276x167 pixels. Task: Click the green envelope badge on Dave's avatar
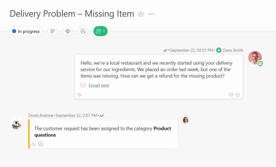point(260,64)
